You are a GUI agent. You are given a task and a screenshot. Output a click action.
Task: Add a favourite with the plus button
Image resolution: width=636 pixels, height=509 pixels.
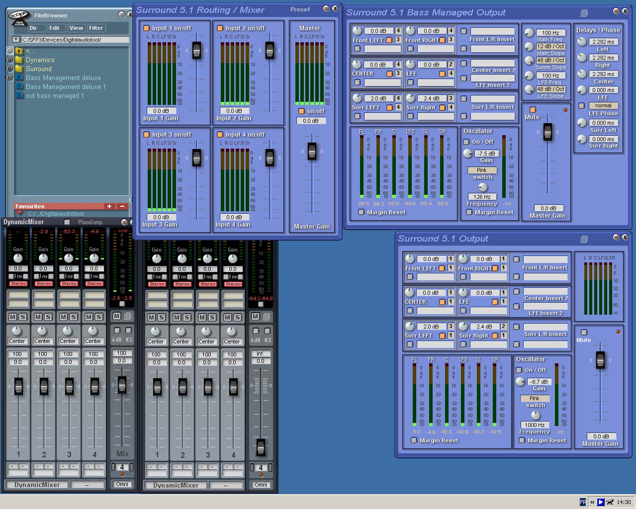pyautogui.click(x=109, y=206)
